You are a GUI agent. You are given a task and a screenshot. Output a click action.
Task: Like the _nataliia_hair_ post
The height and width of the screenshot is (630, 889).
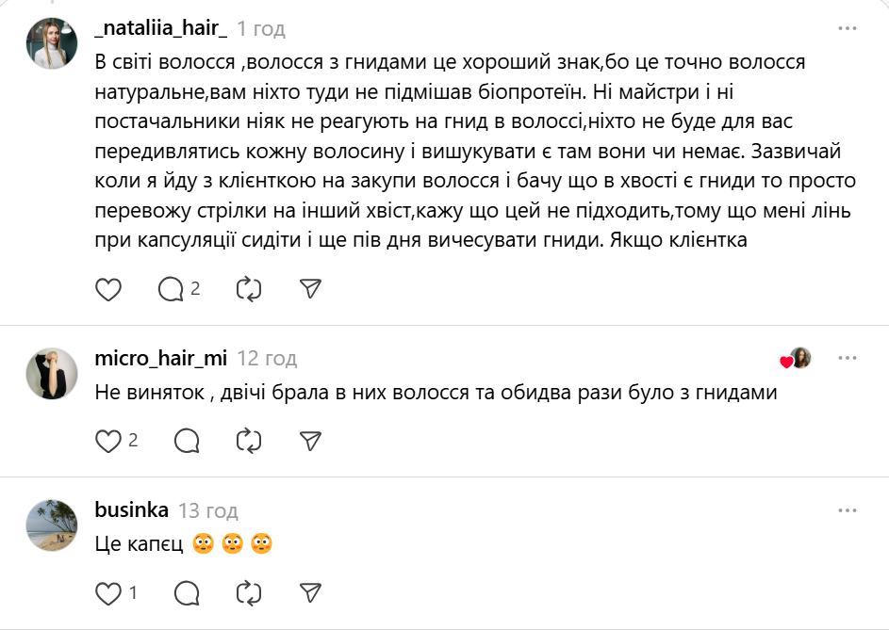[x=109, y=289]
